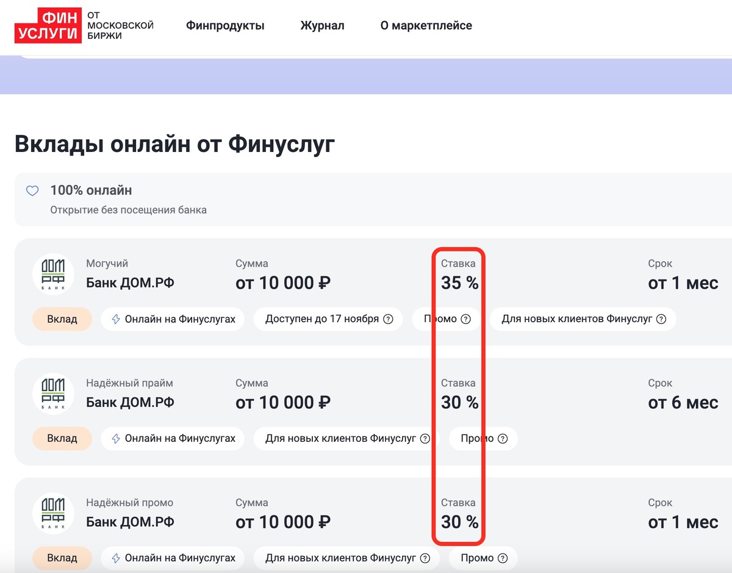
Task: Click the Вклад tag in Надёжный промо card
Action: pyautogui.click(x=62, y=558)
